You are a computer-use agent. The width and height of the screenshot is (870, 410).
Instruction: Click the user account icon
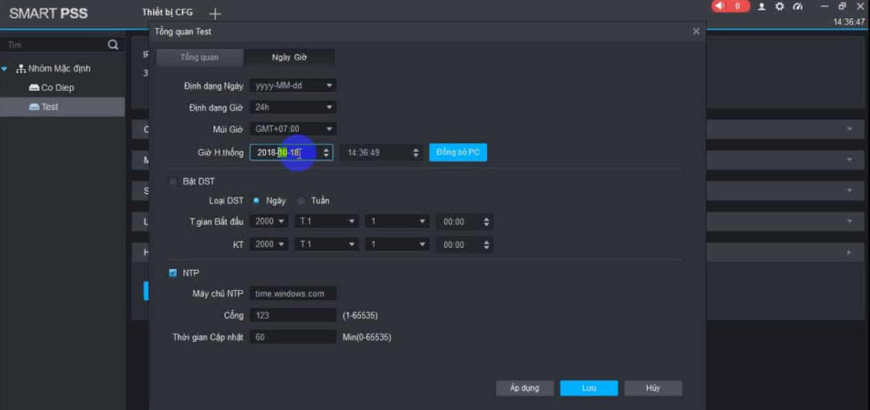[761, 7]
